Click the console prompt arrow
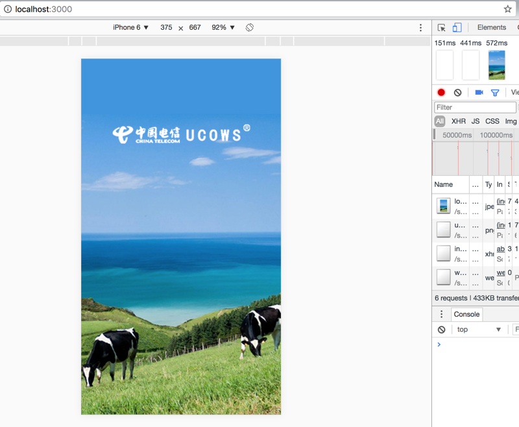Image resolution: width=519 pixels, height=427 pixels. point(439,345)
